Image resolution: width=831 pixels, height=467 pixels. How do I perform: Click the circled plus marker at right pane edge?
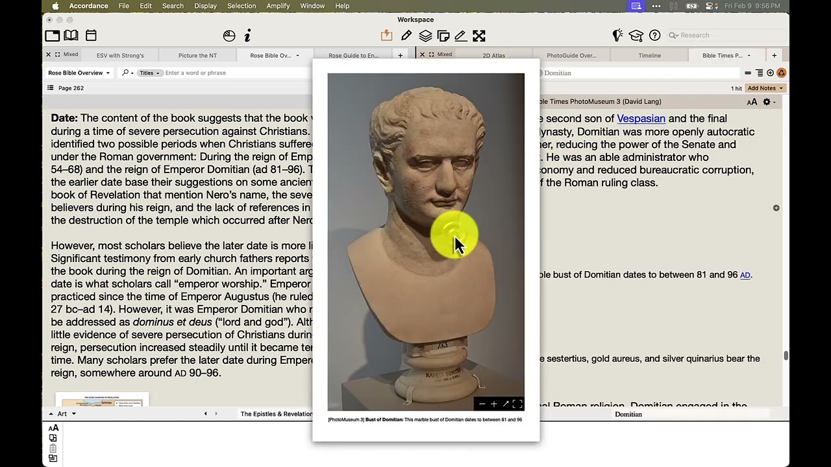(x=776, y=208)
